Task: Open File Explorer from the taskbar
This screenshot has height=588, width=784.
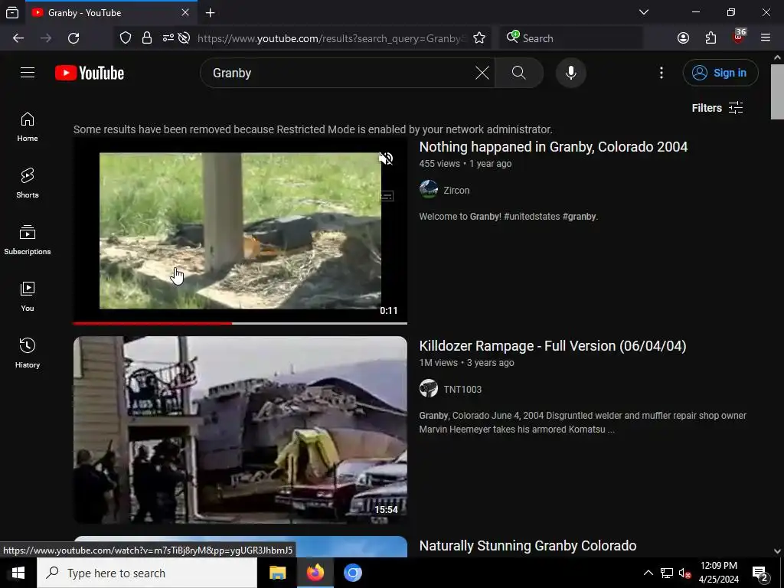Action: [277, 573]
